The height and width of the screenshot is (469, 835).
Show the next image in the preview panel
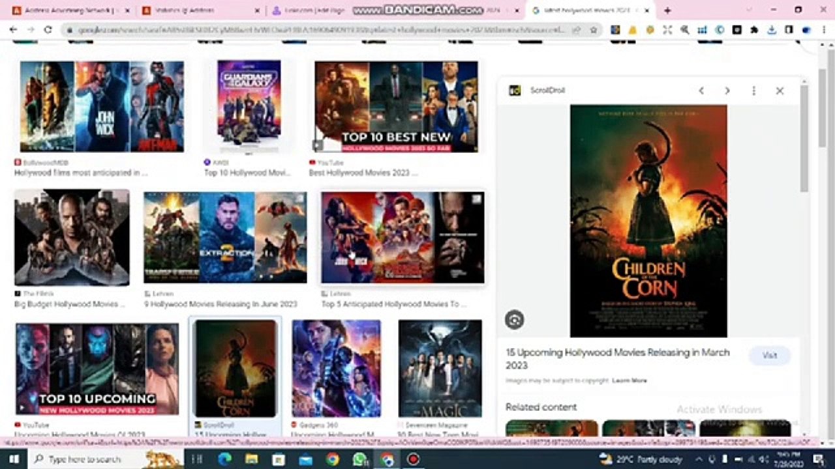tap(727, 91)
